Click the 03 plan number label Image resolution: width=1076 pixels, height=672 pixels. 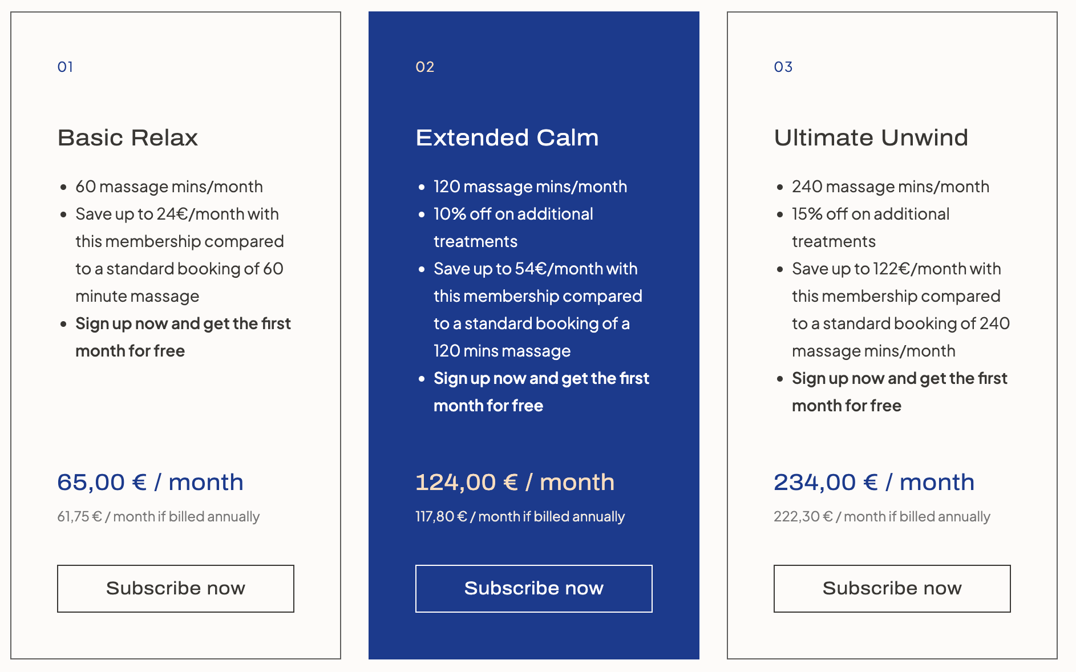[783, 67]
